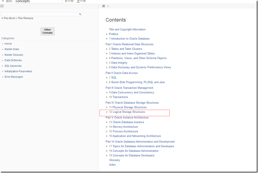Expand chapter 8 Server-Side Programming arrow
The image size is (258, 173).
(x=107, y=82)
